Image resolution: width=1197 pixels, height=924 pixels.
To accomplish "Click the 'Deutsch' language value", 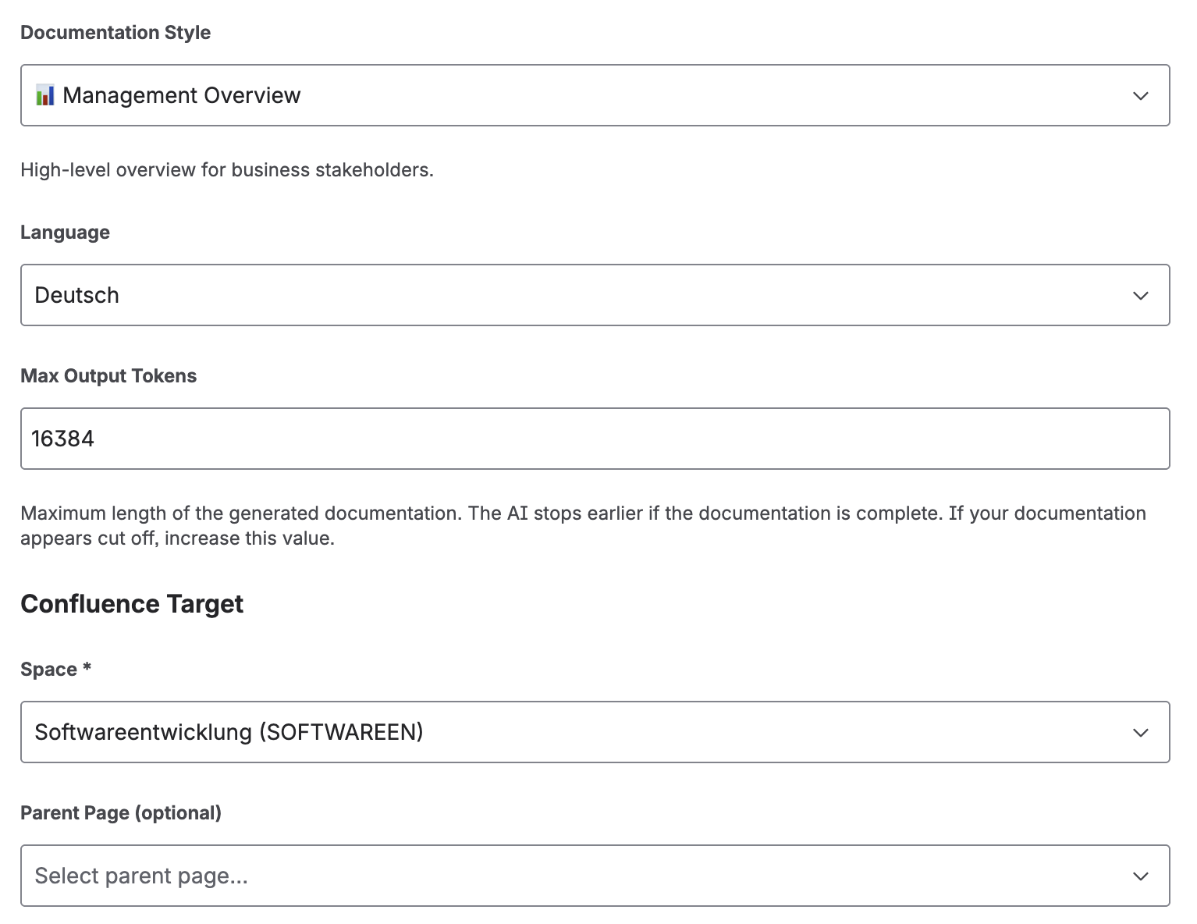I will 76,295.
